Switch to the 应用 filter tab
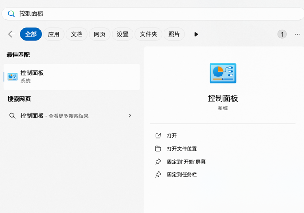 pyautogui.click(x=54, y=34)
